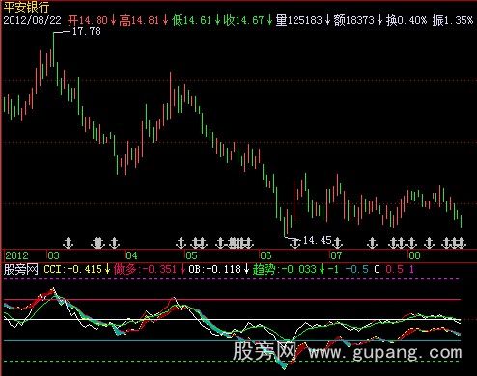Click the first anchor marker after the 03 label
The height and width of the screenshot is (376, 477).
(x=68, y=243)
